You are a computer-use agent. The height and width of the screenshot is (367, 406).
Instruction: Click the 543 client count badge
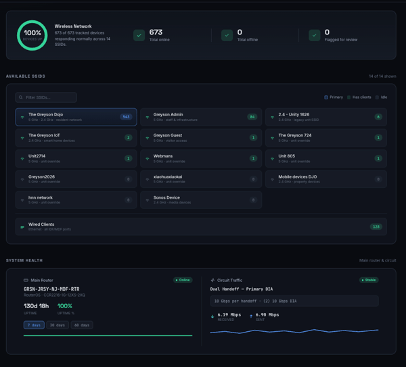(126, 117)
